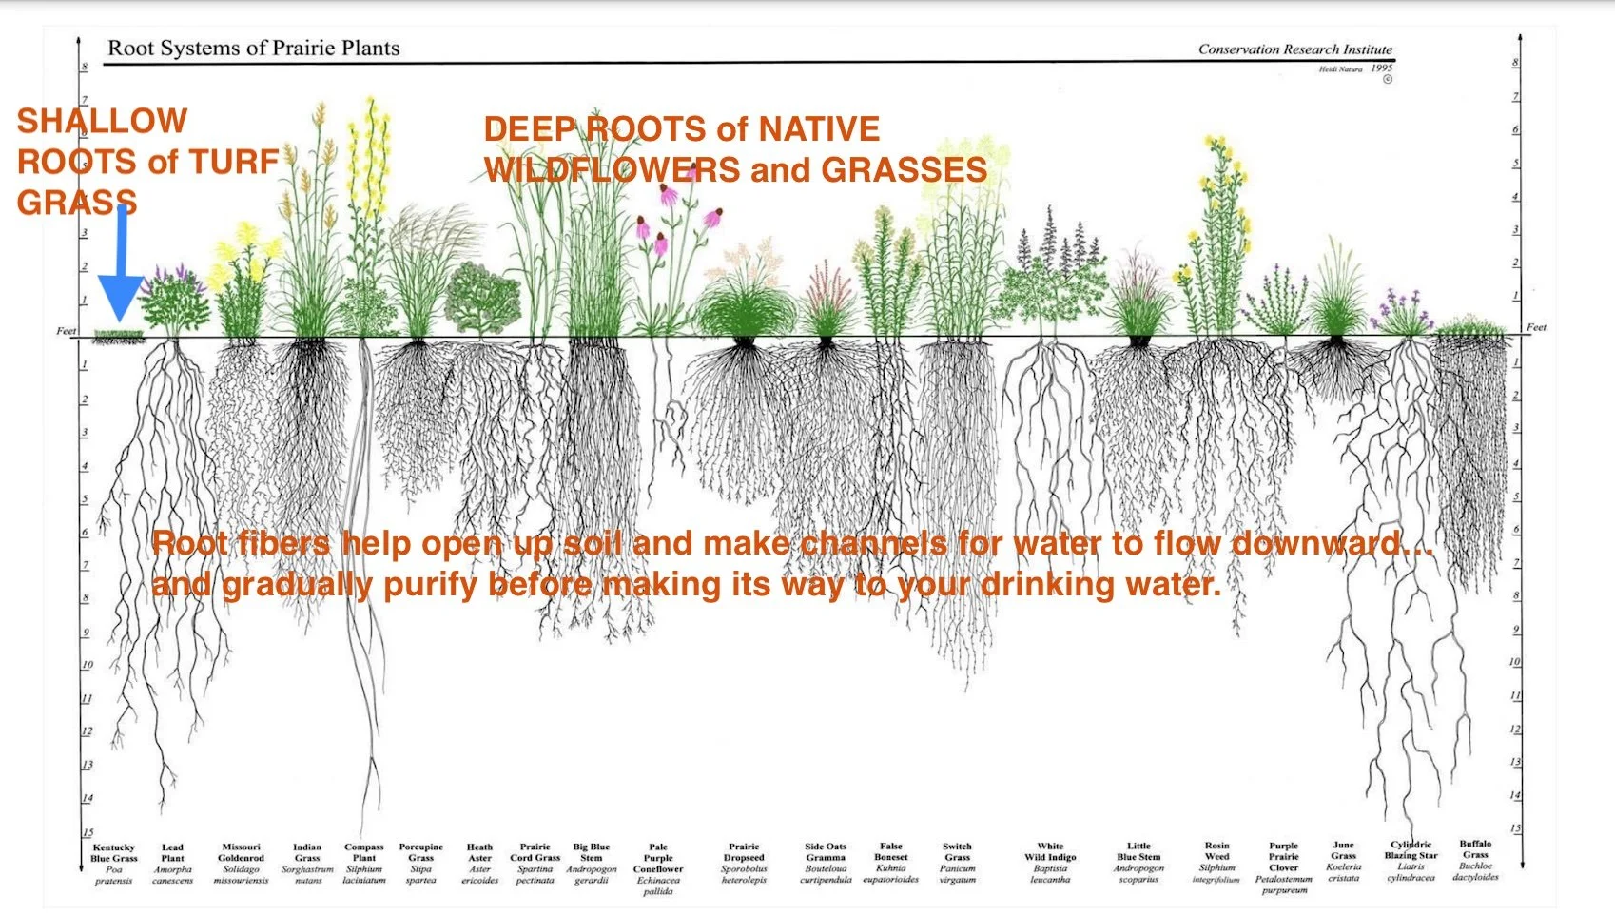The image size is (1615, 915).
Task: Click the "Prairie Cord Grass" label
Action: [535, 852]
